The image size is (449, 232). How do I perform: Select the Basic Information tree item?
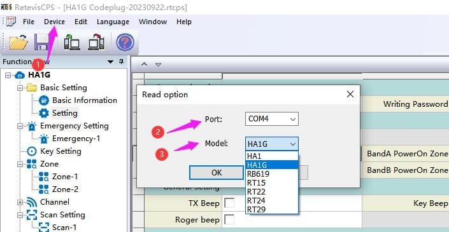85,100
